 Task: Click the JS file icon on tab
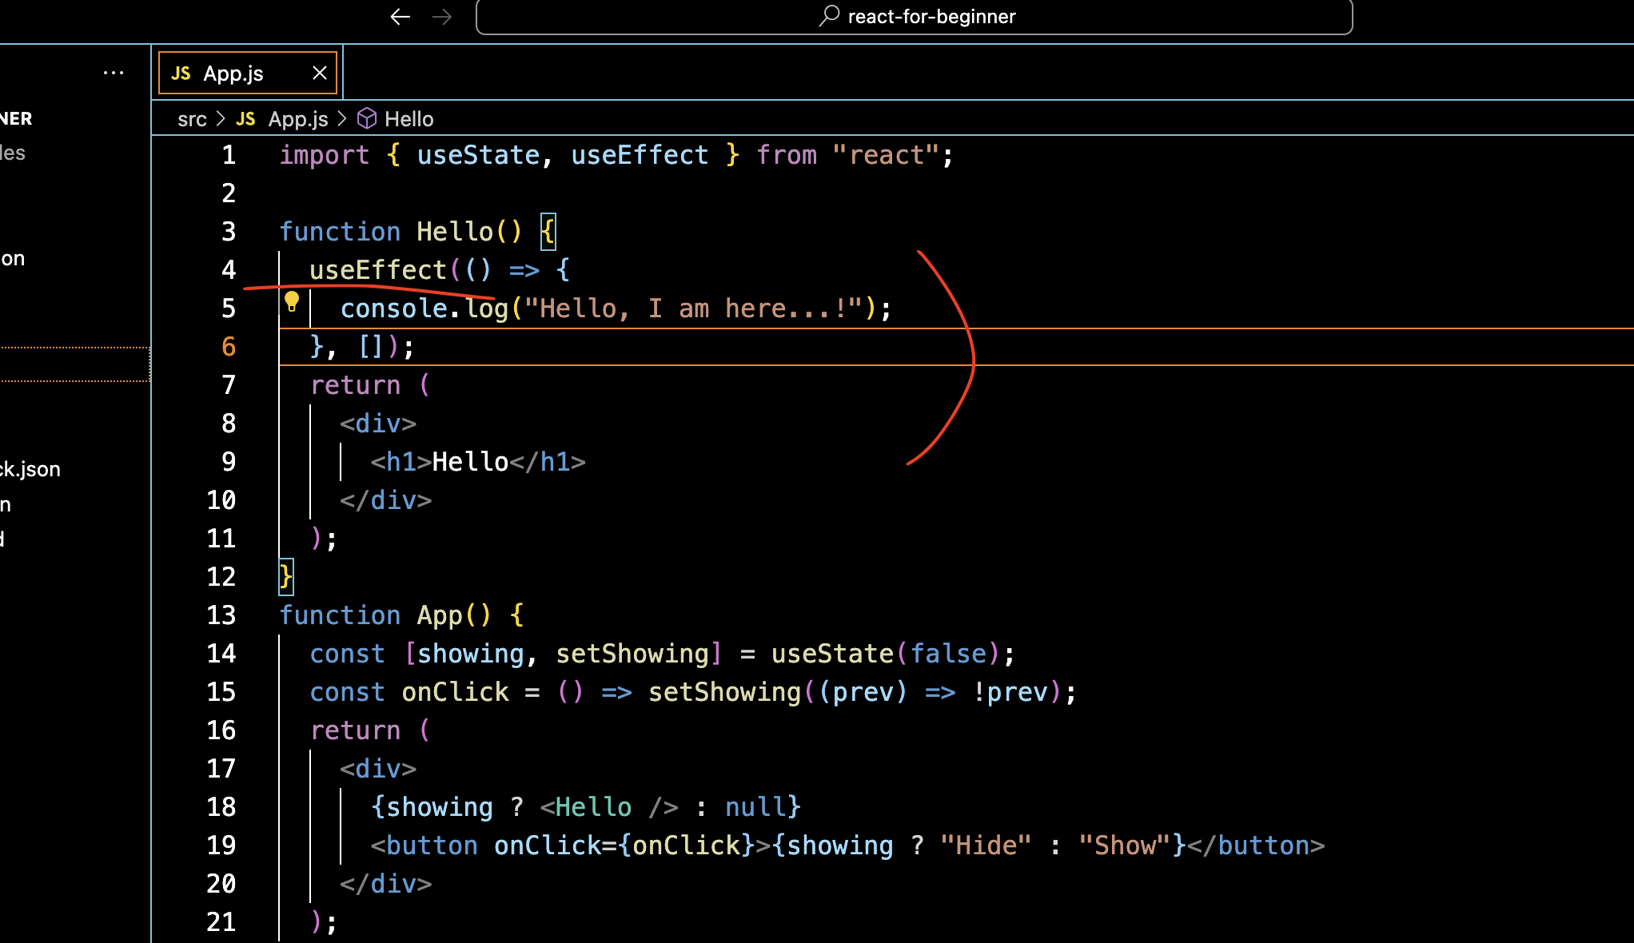(181, 74)
